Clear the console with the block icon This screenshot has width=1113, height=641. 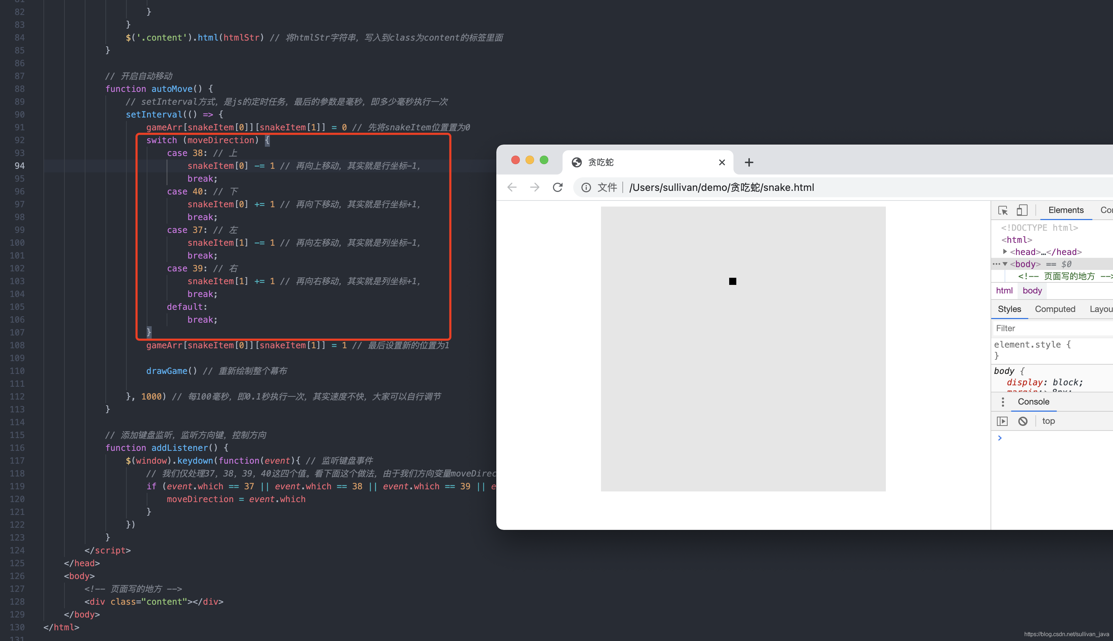click(x=1023, y=421)
